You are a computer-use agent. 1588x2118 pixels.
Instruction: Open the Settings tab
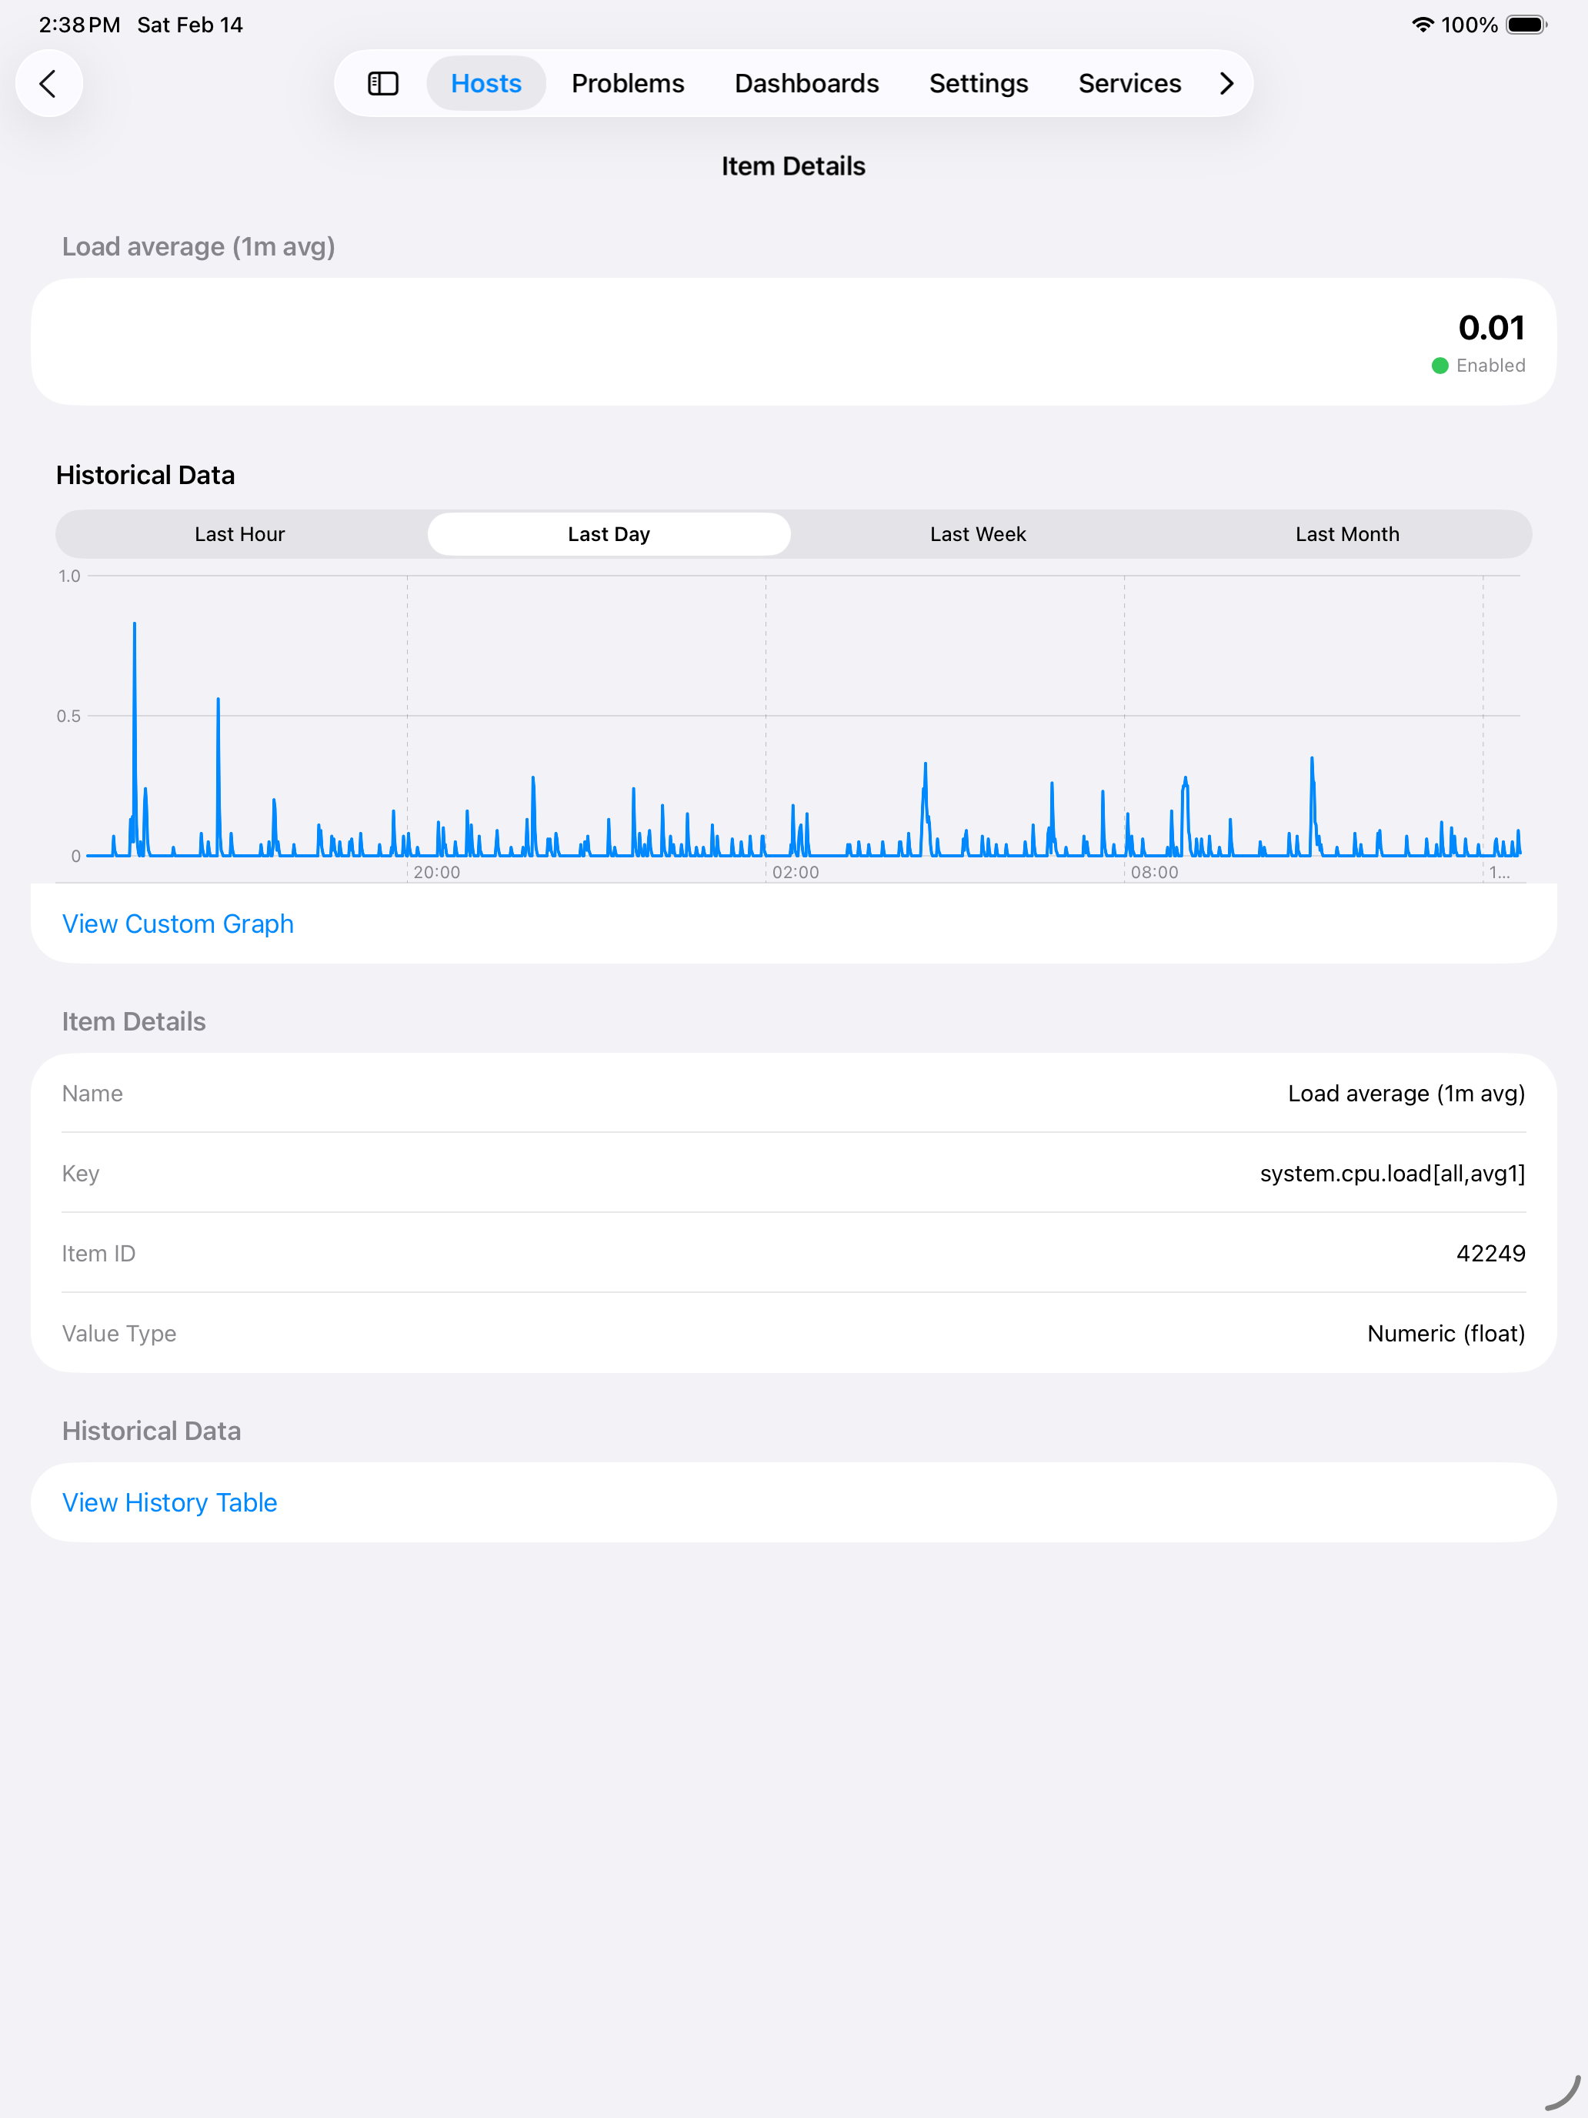click(978, 83)
